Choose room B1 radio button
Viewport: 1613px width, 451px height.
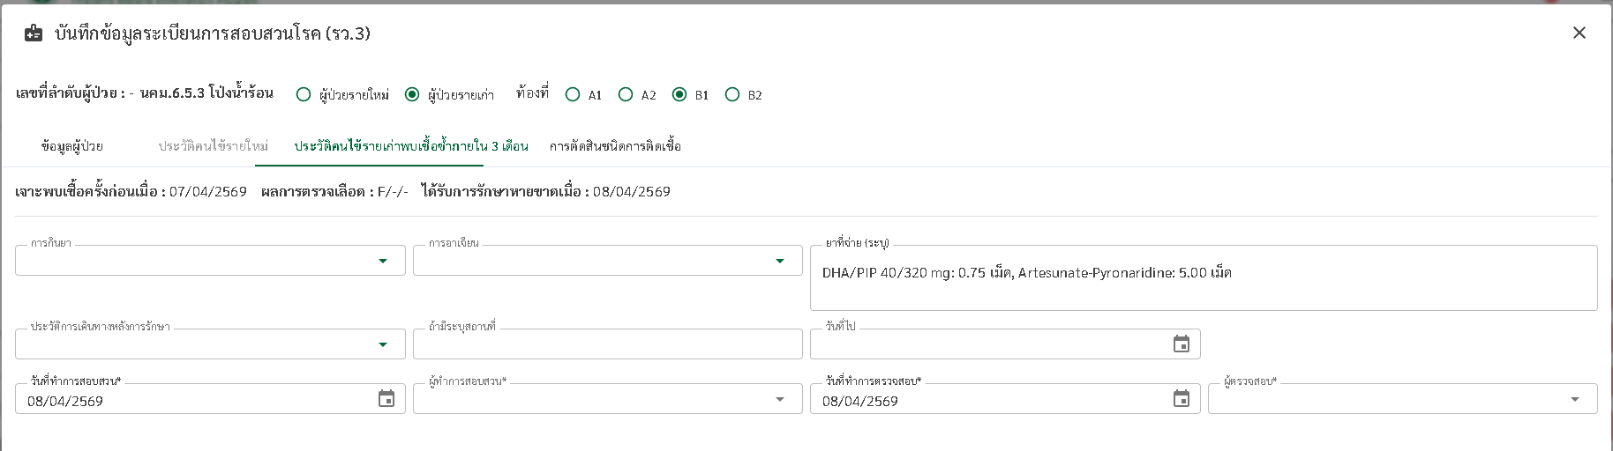click(679, 94)
